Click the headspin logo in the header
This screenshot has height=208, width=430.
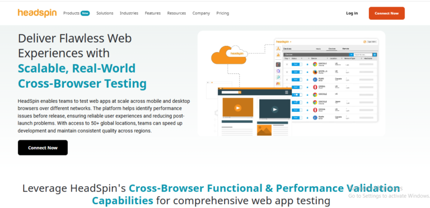[x=38, y=13]
